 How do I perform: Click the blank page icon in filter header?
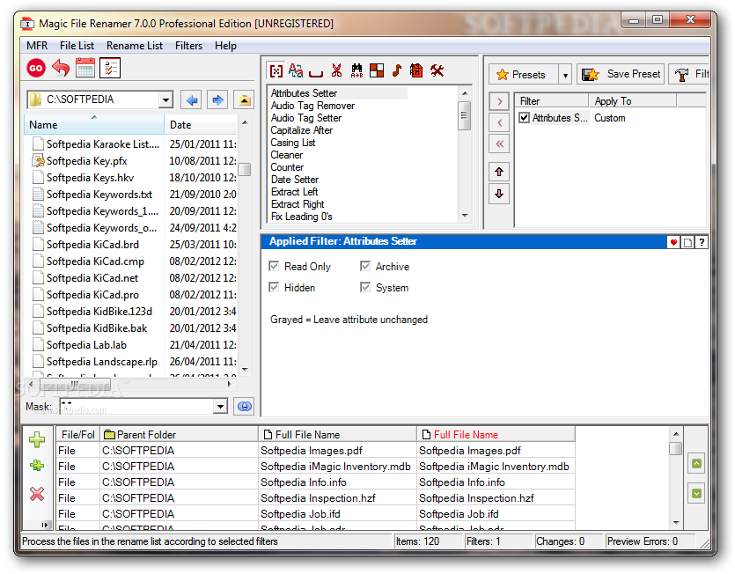[x=687, y=242]
